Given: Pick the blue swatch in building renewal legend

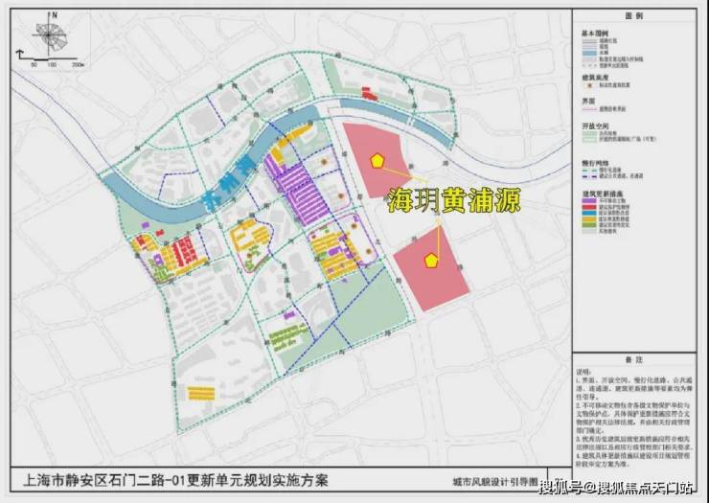Looking at the screenshot, I should (589, 213).
